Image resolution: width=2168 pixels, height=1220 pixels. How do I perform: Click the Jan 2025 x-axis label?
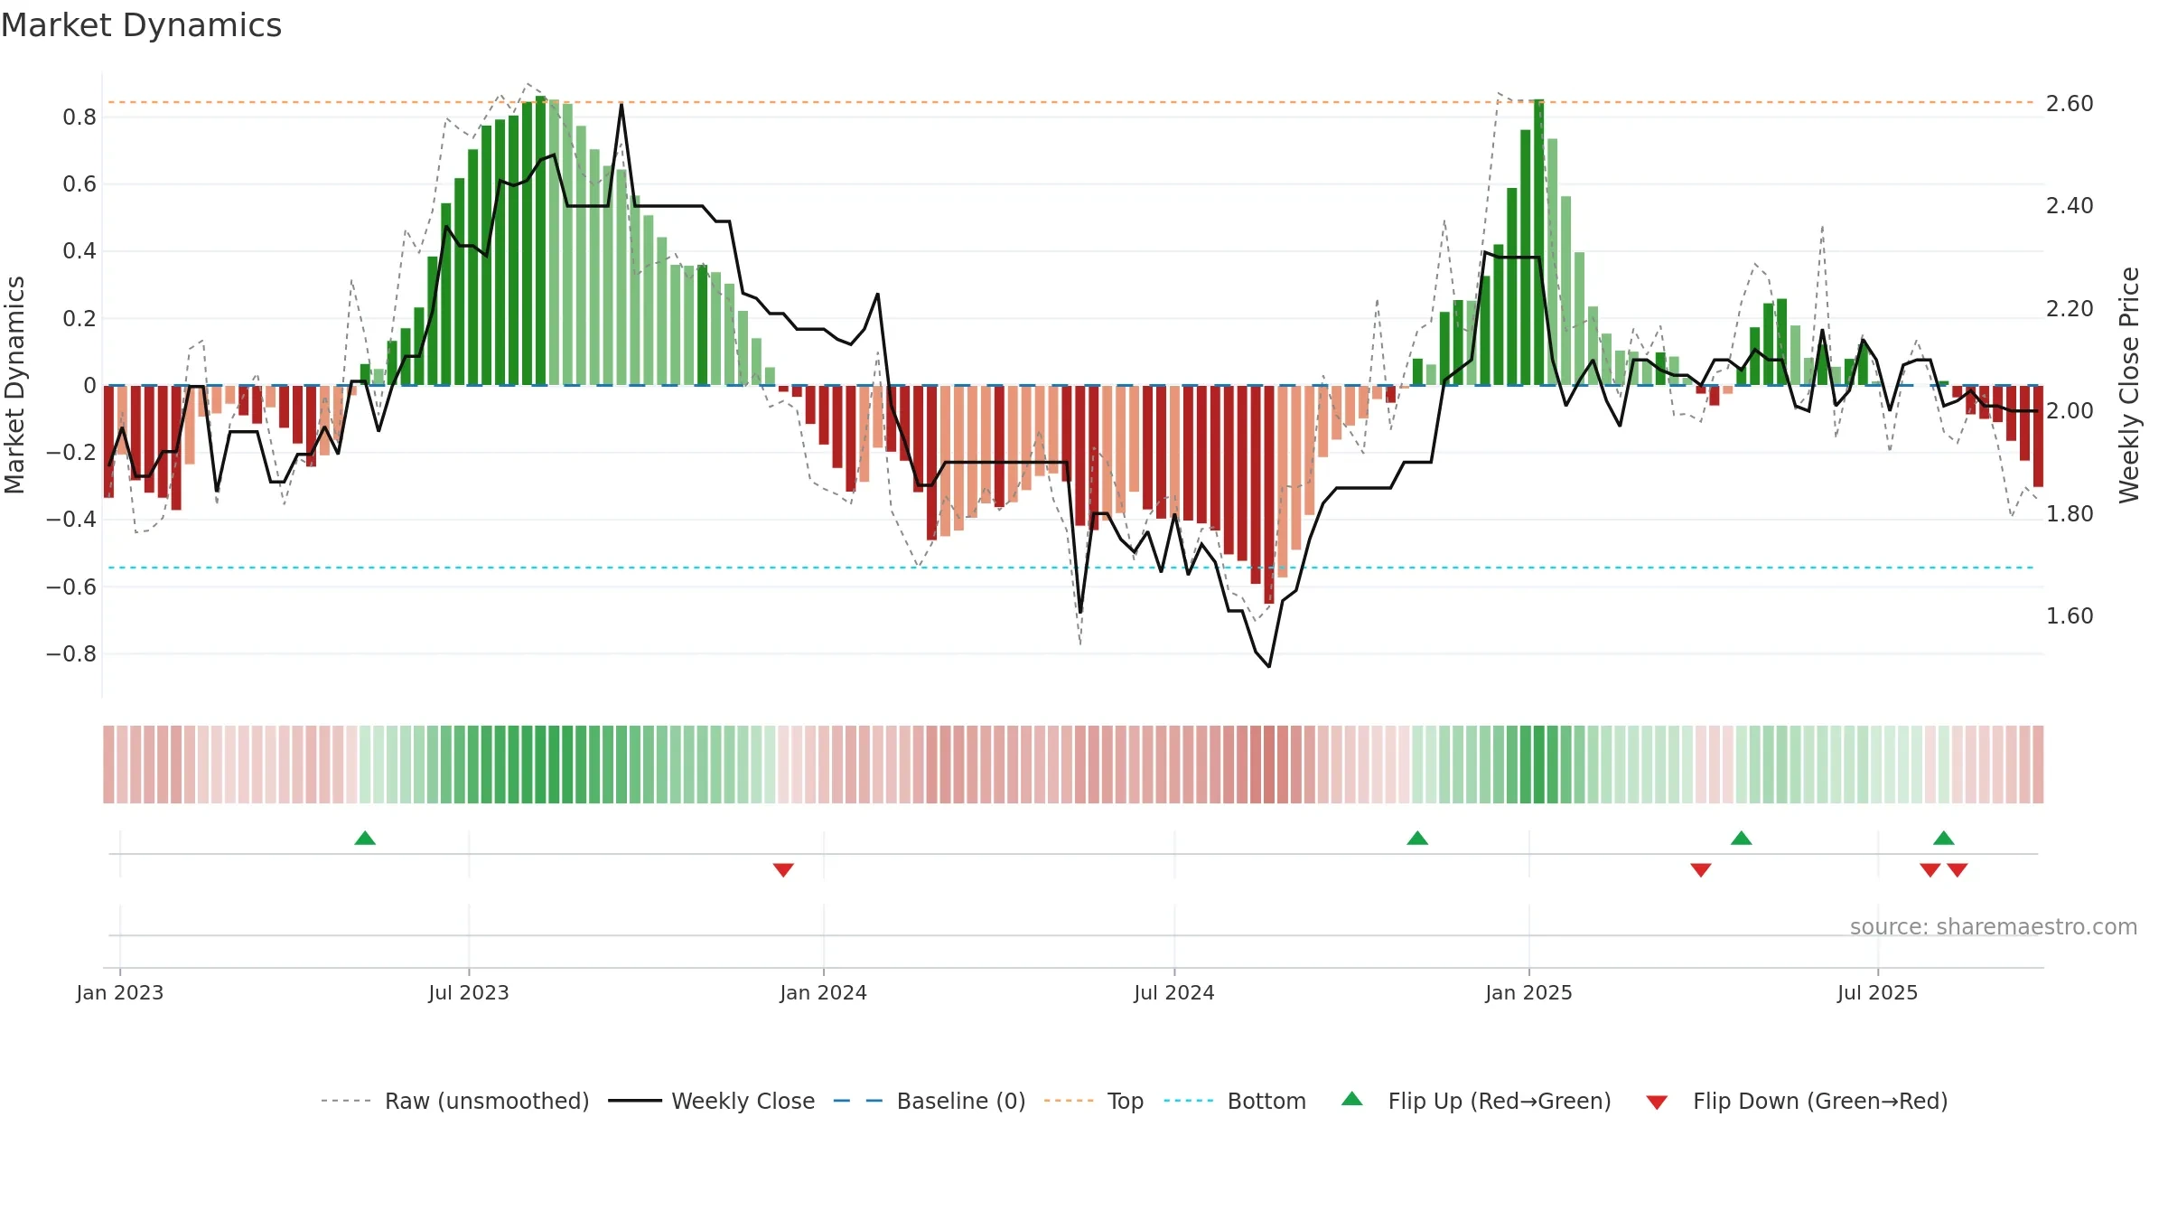point(1529,992)
